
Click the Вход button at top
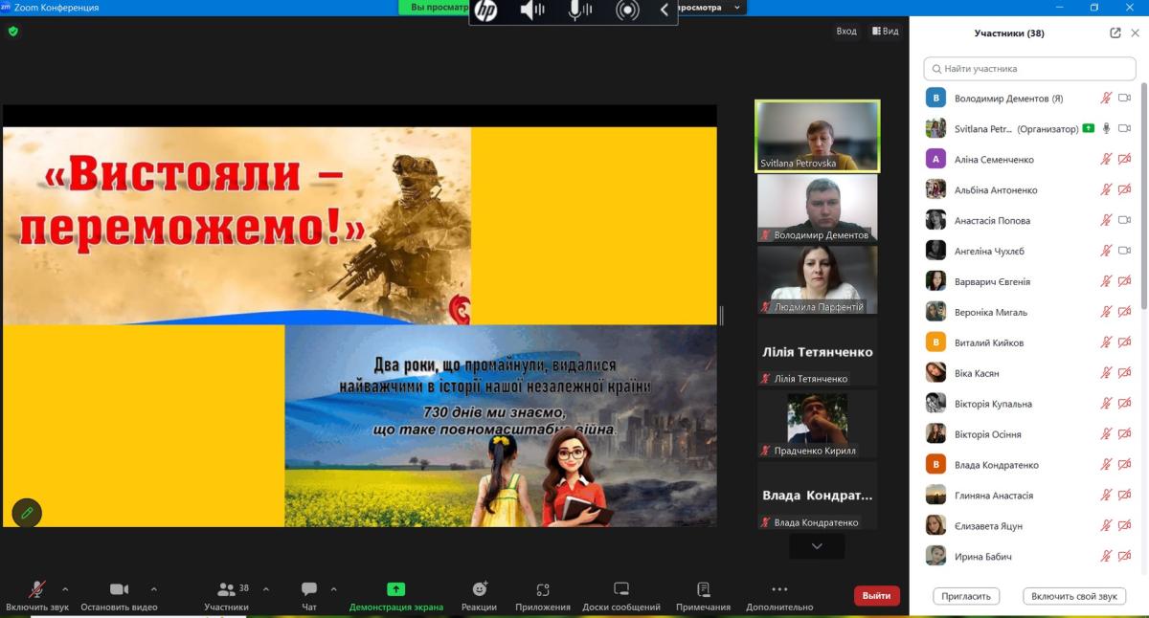[x=846, y=32]
